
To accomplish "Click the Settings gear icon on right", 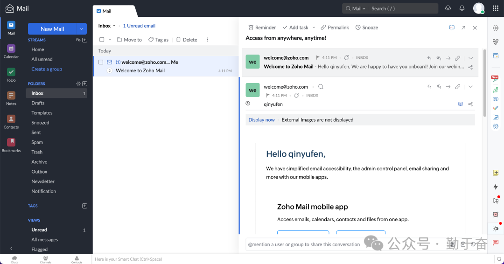I will click(496, 28).
